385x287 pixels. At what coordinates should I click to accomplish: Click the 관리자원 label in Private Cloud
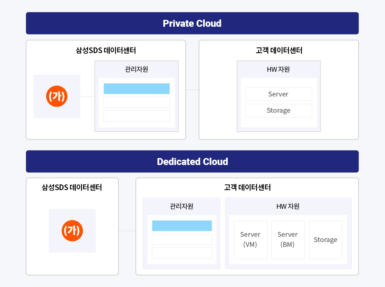137,69
